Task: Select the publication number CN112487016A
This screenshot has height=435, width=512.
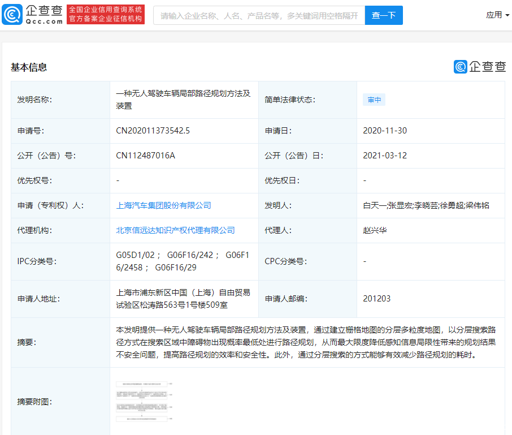Action: tap(146, 156)
